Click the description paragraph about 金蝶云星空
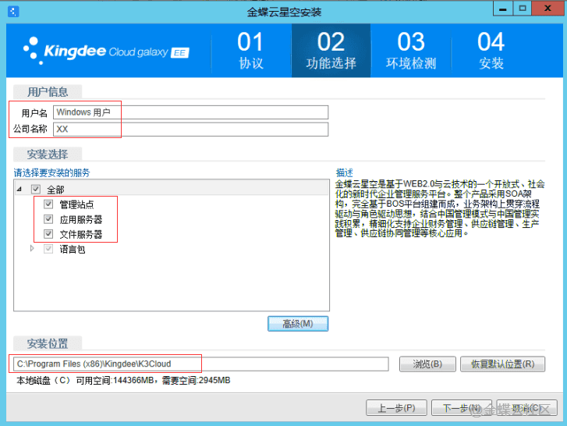Image resolution: width=567 pixels, height=426 pixels. pyautogui.click(x=440, y=208)
